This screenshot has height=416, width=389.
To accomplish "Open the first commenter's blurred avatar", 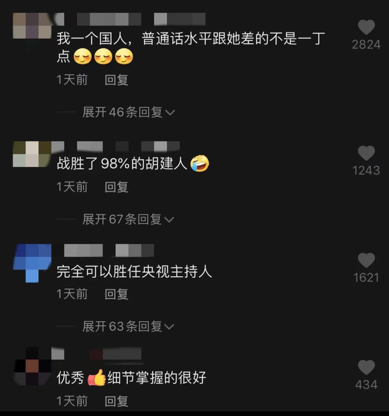I will coord(32,26).
